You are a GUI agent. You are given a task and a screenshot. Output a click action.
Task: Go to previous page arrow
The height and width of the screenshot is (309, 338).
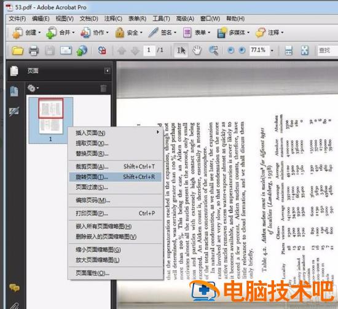[122, 51]
